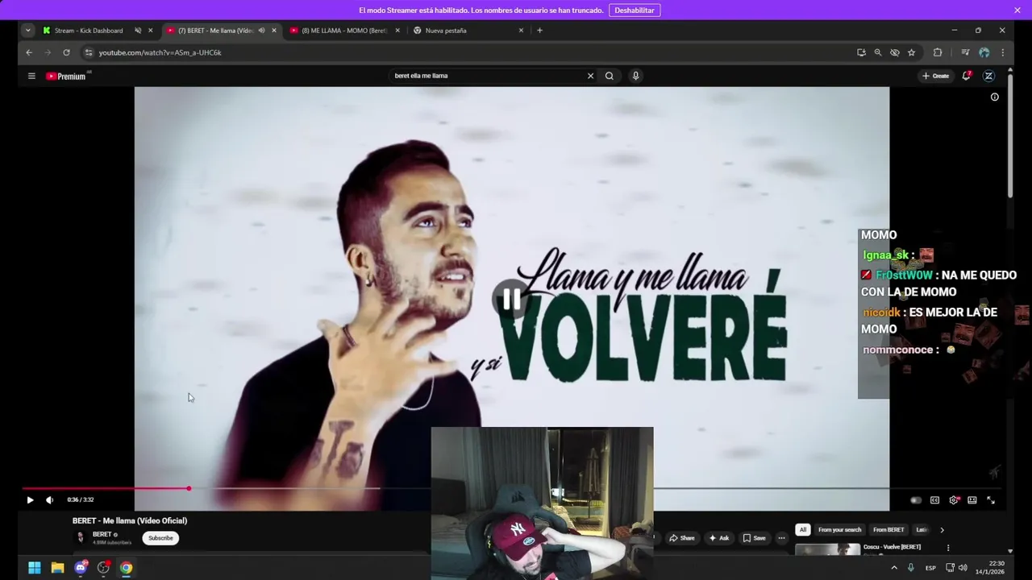Show the next filter chips with the arrow

click(x=942, y=530)
